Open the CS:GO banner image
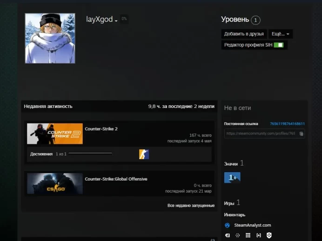Image resolution: width=322 pixels, height=241 pixels. point(55,183)
